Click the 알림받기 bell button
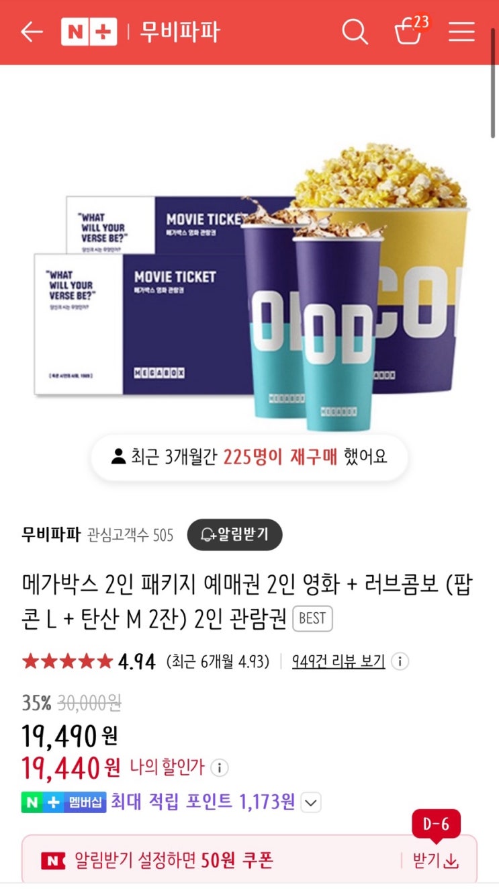Screen dimensions: 499x889 click(x=234, y=534)
